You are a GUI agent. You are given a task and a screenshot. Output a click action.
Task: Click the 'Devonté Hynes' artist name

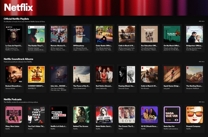pyautogui.click(x=123, y=88)
